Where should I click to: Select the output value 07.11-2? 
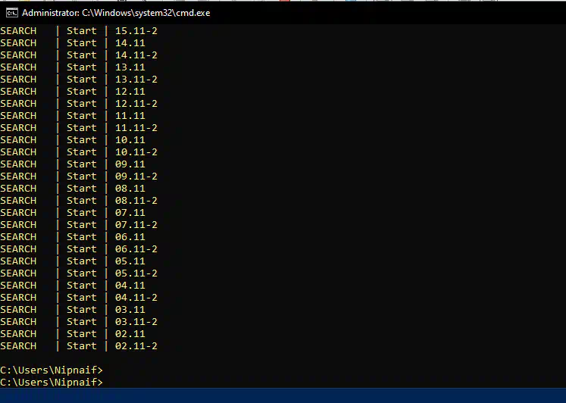tap(136, 225)
